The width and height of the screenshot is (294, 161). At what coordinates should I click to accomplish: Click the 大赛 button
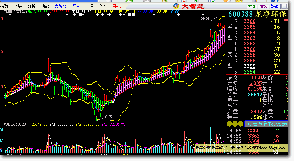[252, 6]
